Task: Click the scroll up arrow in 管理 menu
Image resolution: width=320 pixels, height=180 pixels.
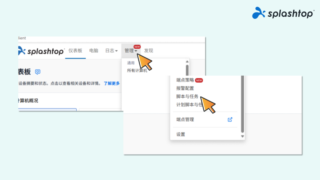Action: (x=187, y=61)
